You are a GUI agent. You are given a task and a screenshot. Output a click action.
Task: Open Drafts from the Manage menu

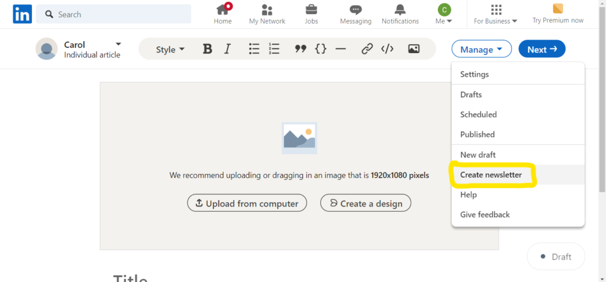pos(471,94)
